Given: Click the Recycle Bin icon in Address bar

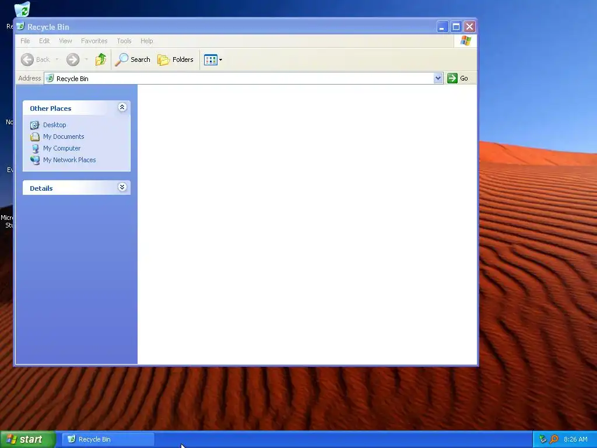Looking at the screenshot, I should [50, 78].
